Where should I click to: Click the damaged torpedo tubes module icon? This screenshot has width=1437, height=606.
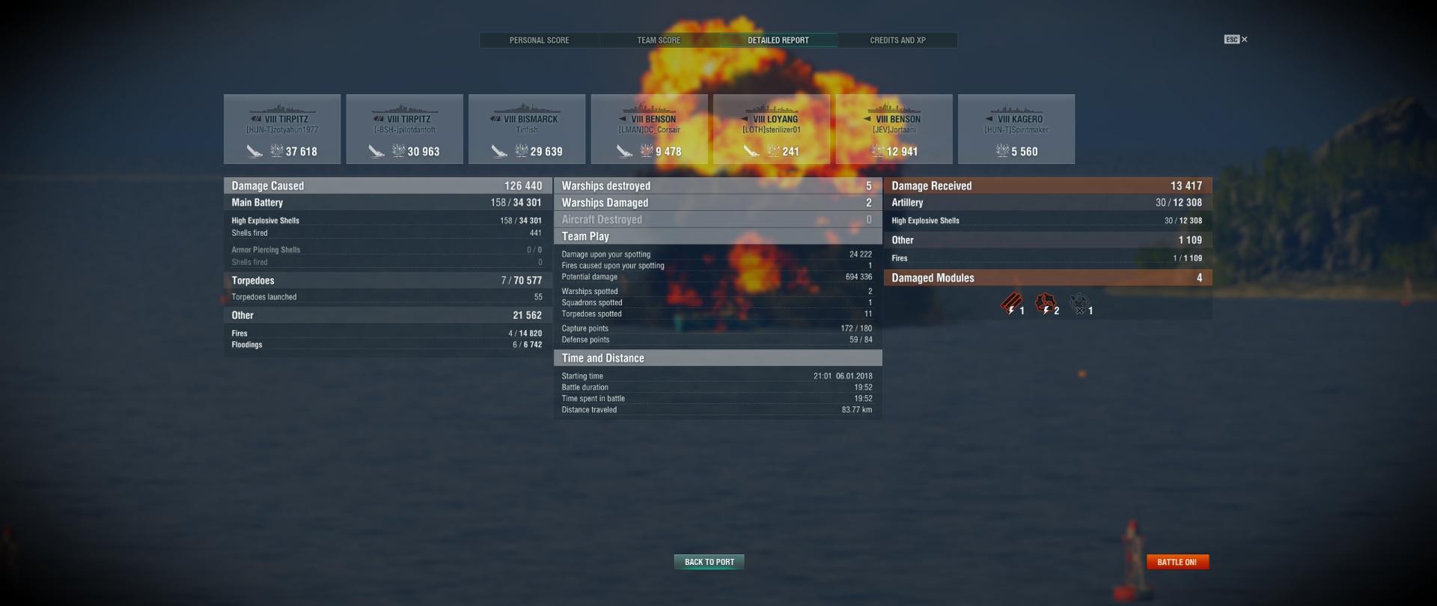1011,304
